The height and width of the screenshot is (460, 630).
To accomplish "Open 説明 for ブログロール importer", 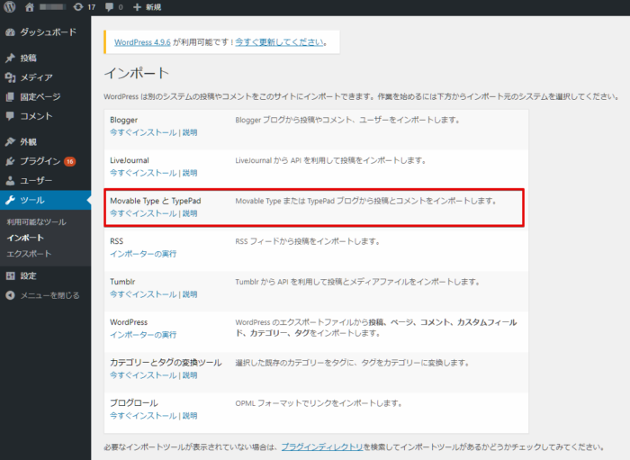I will (190, 416).
